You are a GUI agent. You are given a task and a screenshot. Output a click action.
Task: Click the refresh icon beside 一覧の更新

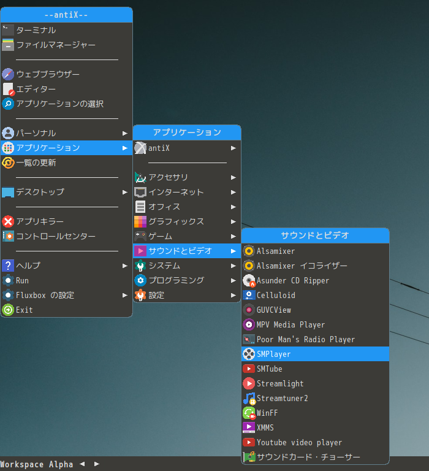[8, 163]
